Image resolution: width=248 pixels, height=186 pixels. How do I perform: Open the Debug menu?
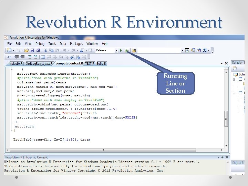[x=40, y=44]
